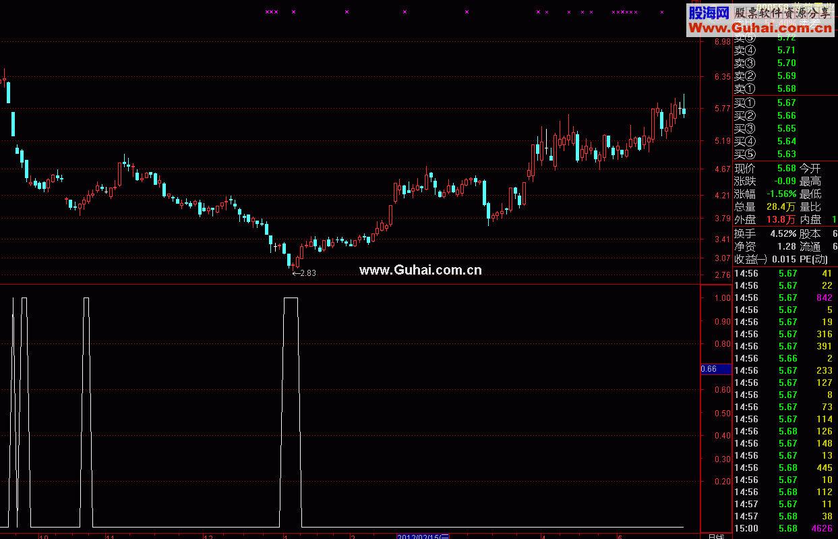The height and width of the screenshot is (539, 838).
Task: Select the 14:56 trade with volume 445
Action: pyautogui.click(x=784, y=467)
